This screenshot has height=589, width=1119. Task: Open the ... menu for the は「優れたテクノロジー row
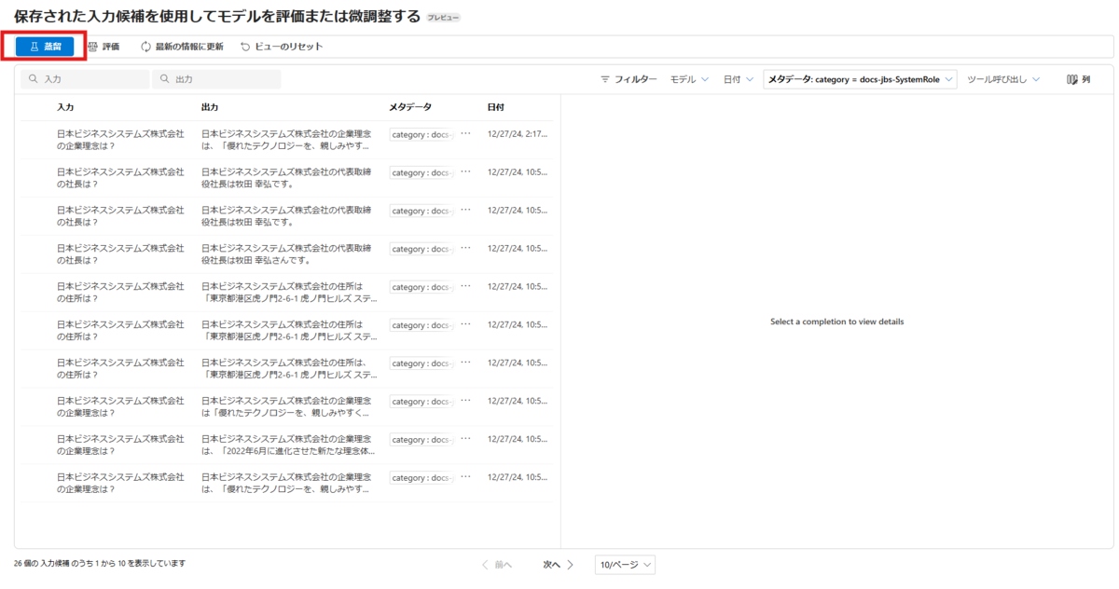pyautogui.click(x=465, y=402)
